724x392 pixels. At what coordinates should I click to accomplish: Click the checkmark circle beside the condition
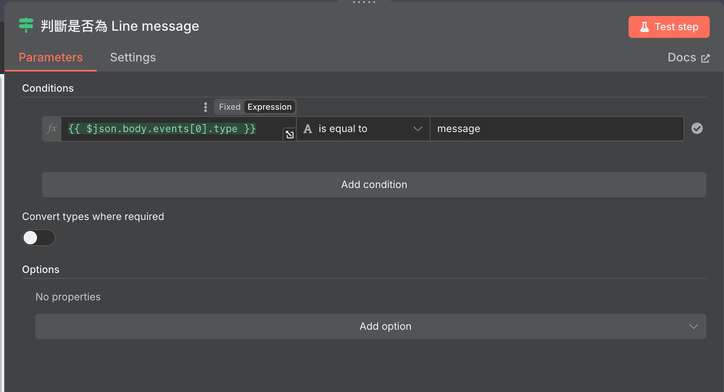[x=697, y=128]
